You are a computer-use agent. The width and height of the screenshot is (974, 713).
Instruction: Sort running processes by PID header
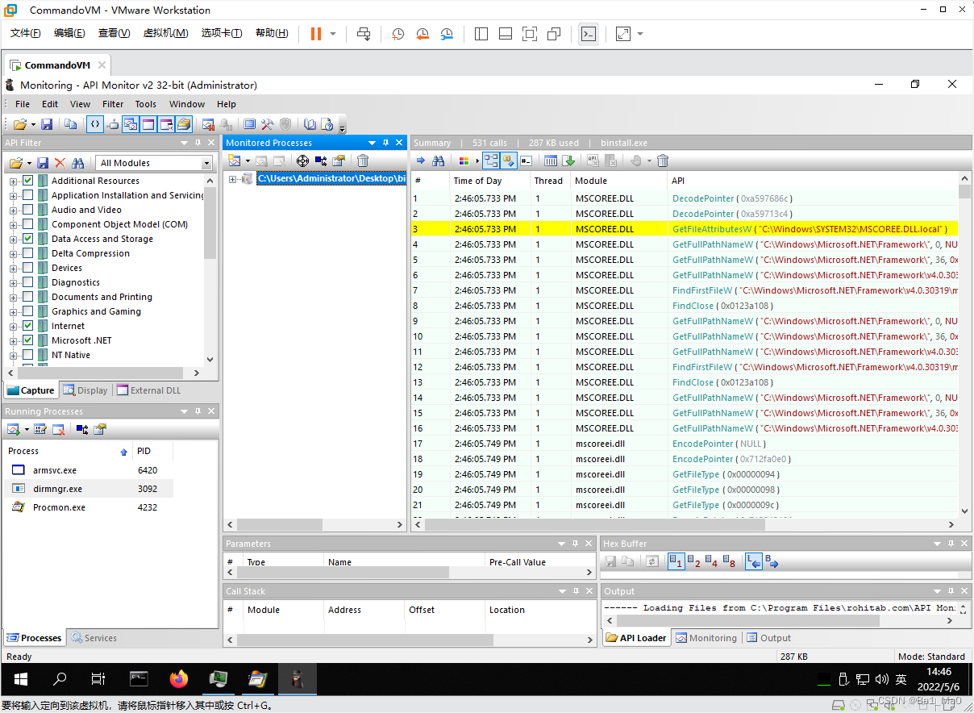tap(153, 451)
